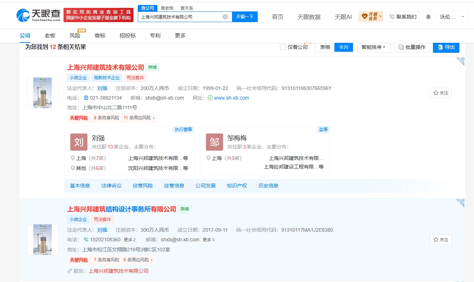Select 查老板 search tab

point(167,8)
